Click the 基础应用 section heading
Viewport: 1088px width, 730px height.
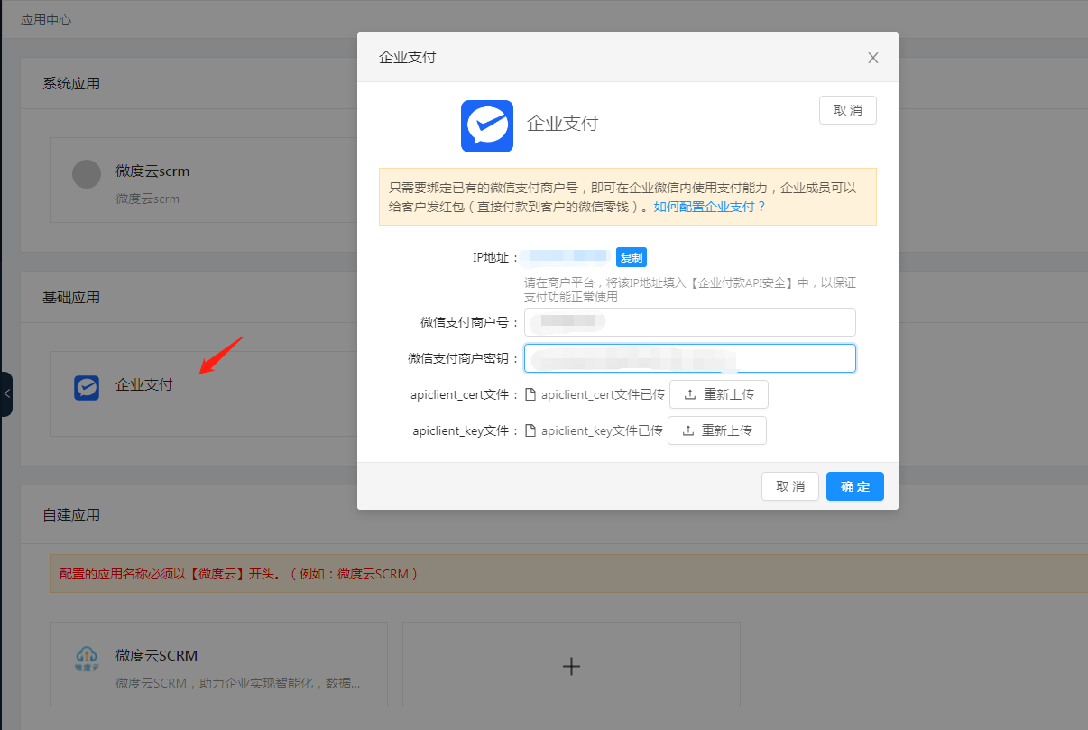point(71,297)
